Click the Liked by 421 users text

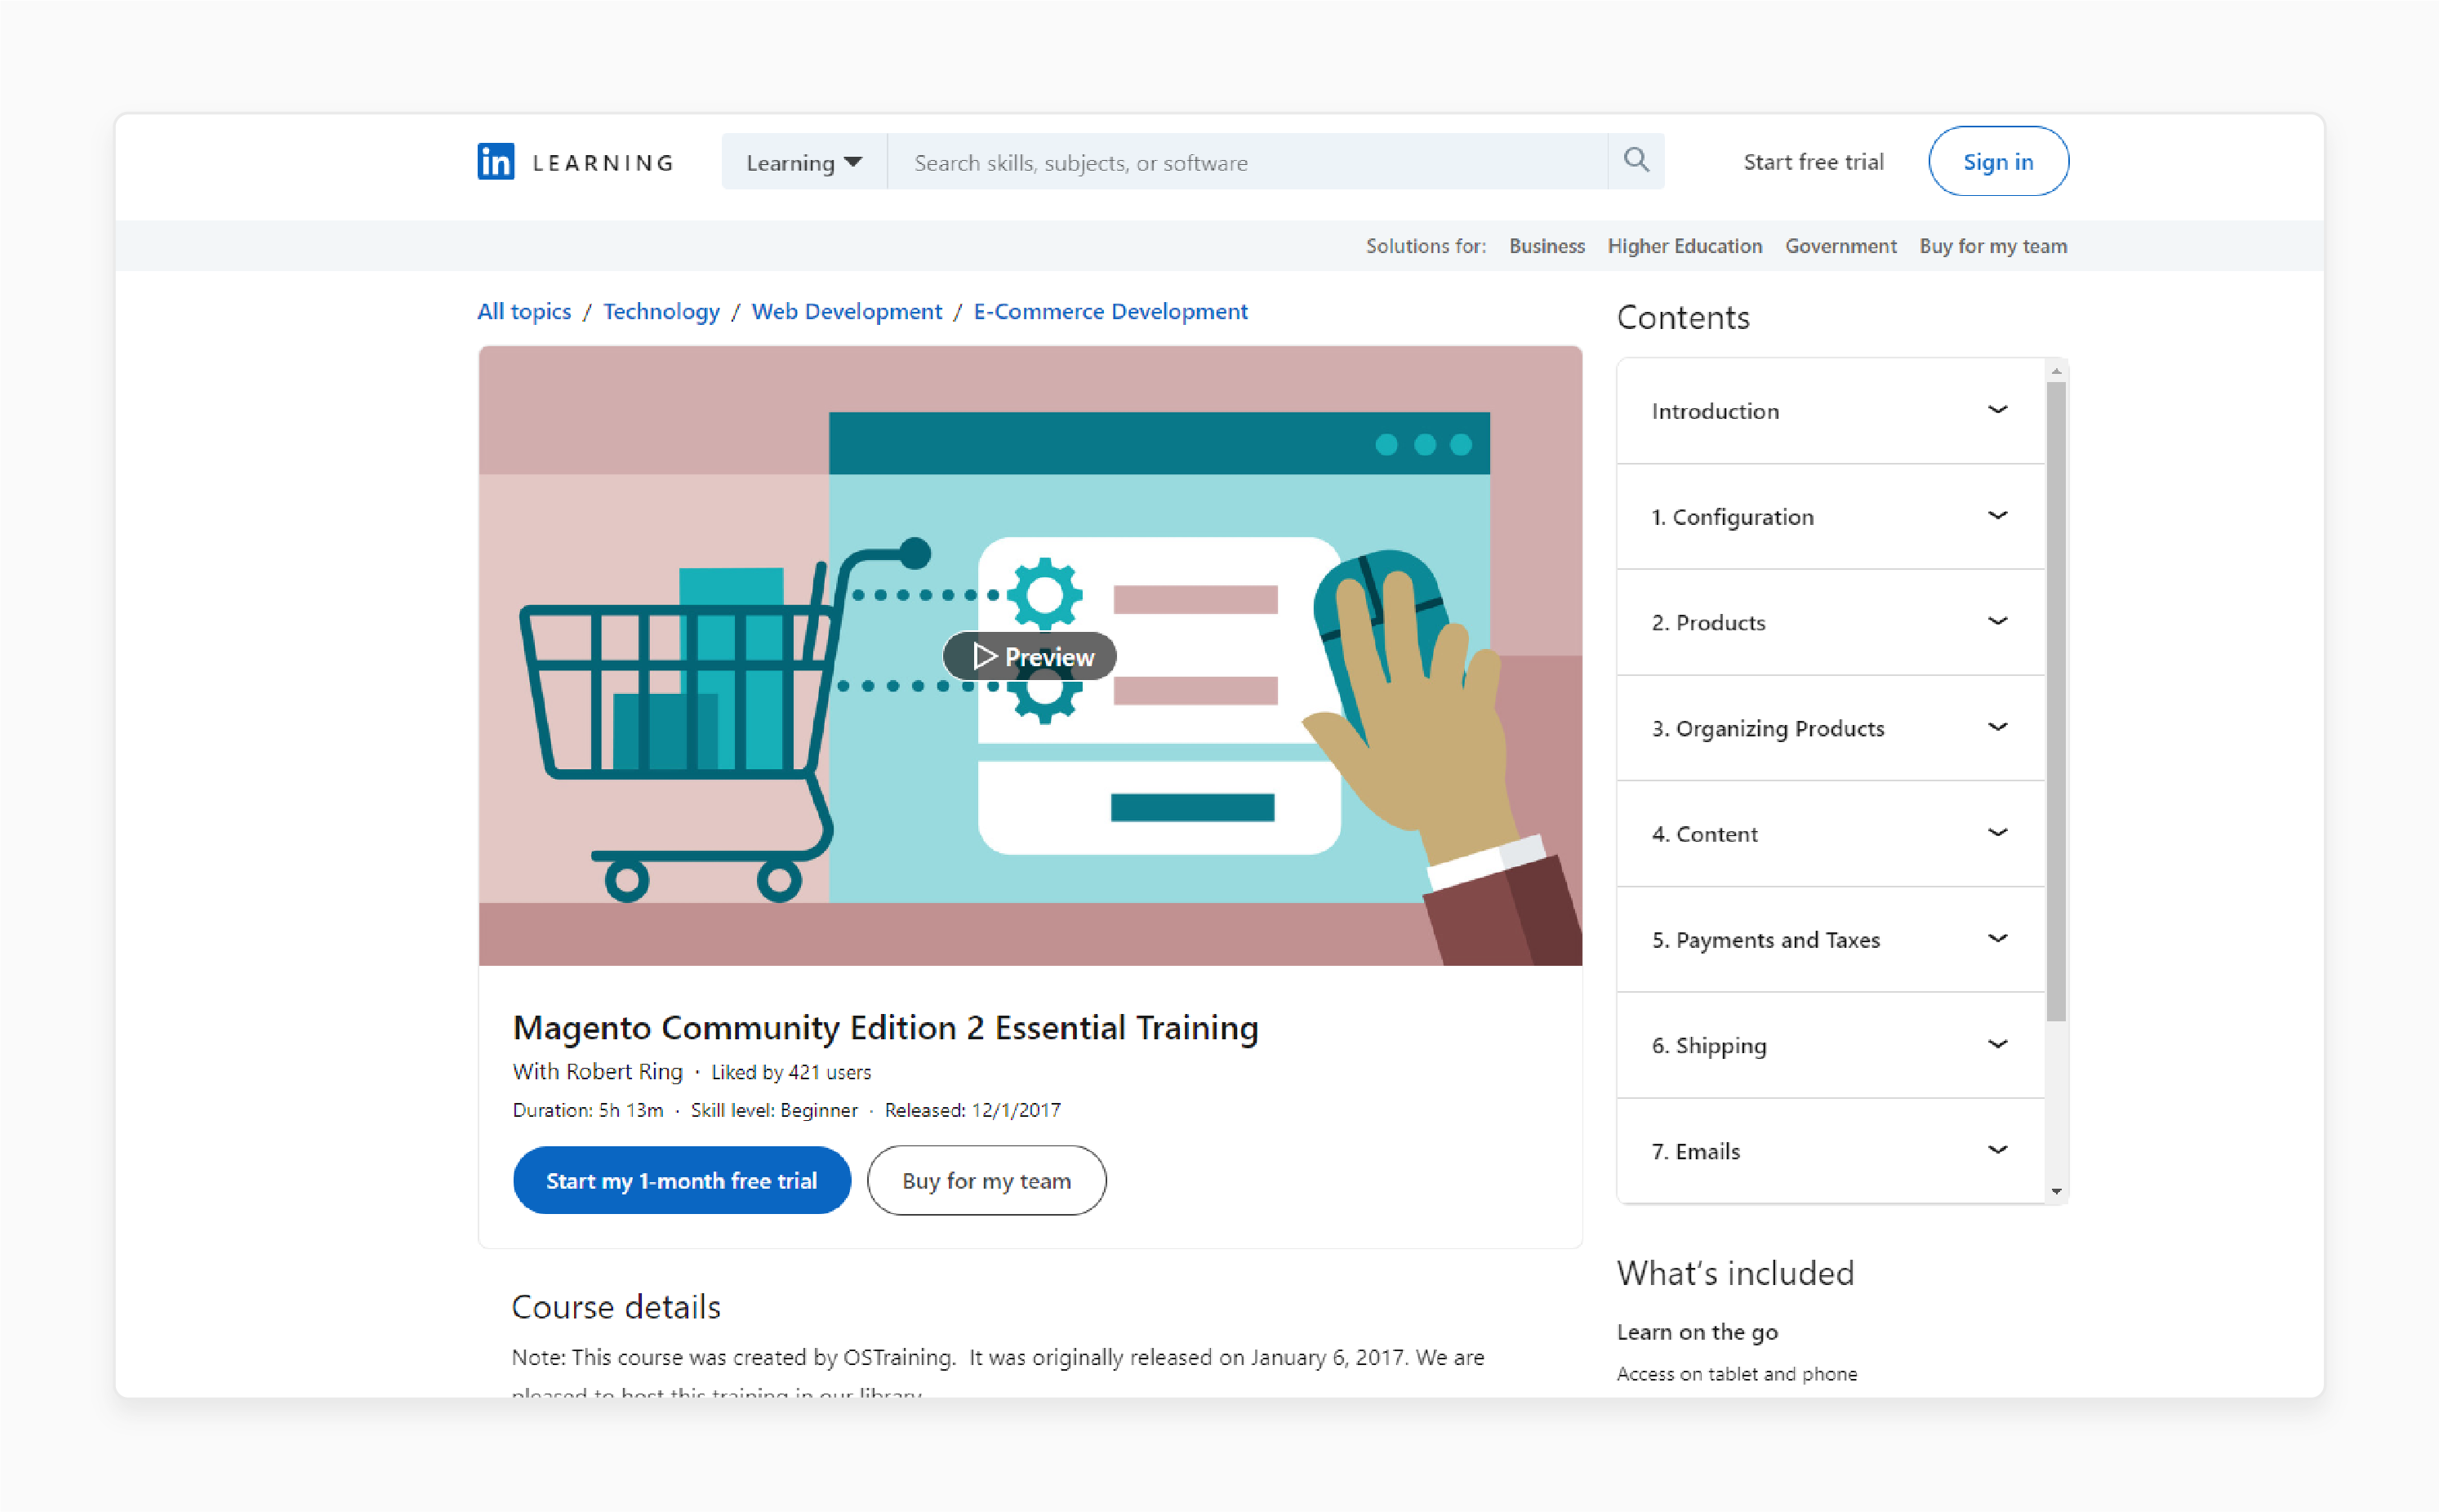click(x=791, y=1072)
